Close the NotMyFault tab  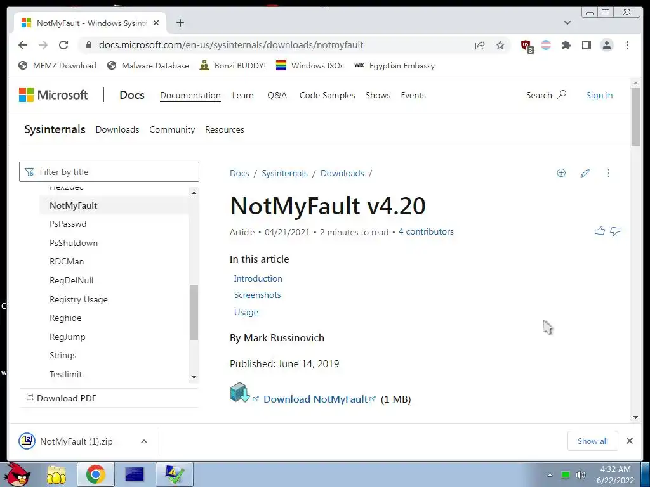(x=156, y=23)
